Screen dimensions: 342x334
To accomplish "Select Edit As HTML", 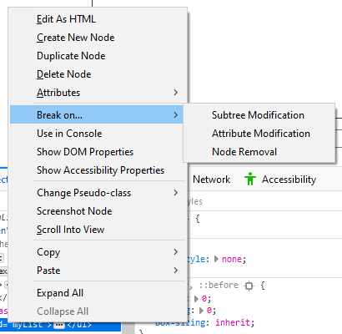I will (x=66, y=19).
